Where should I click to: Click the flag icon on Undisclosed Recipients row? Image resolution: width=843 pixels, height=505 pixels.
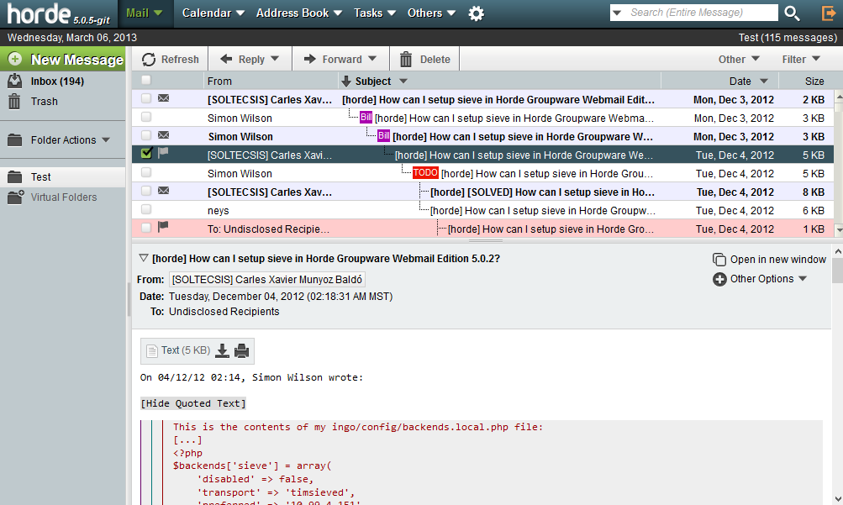coord(163,227)
